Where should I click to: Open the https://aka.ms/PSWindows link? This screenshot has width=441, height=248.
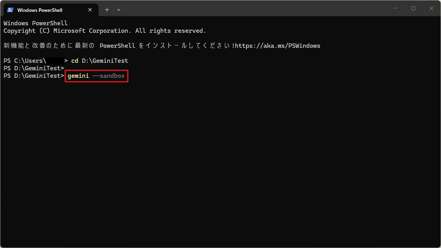coord(278,46)
